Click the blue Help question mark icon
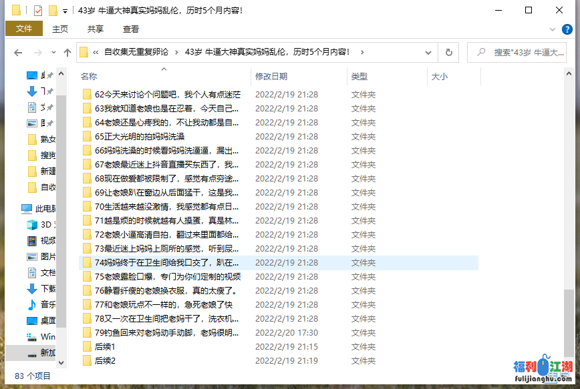 (x=567, y=29)
